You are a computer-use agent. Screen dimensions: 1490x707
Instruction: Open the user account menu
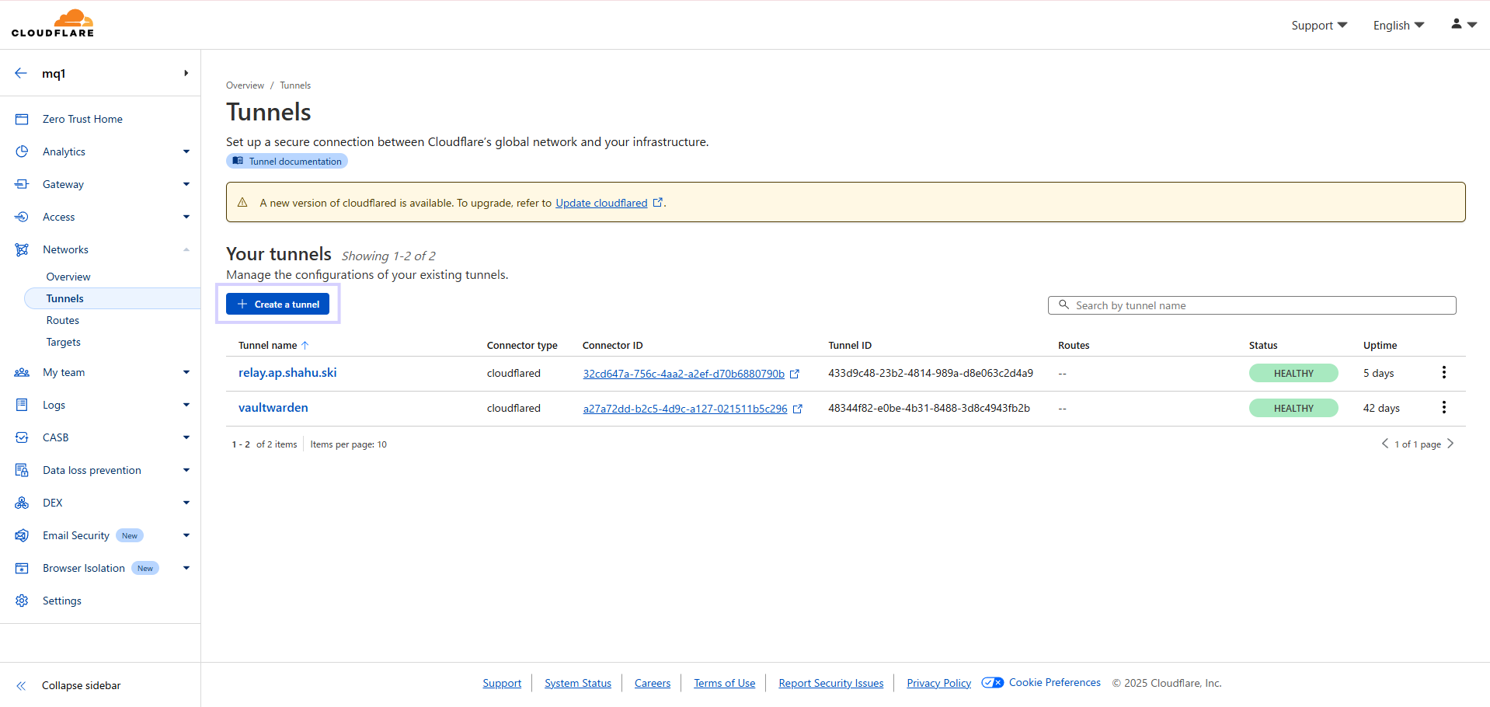pos(1464,25)
